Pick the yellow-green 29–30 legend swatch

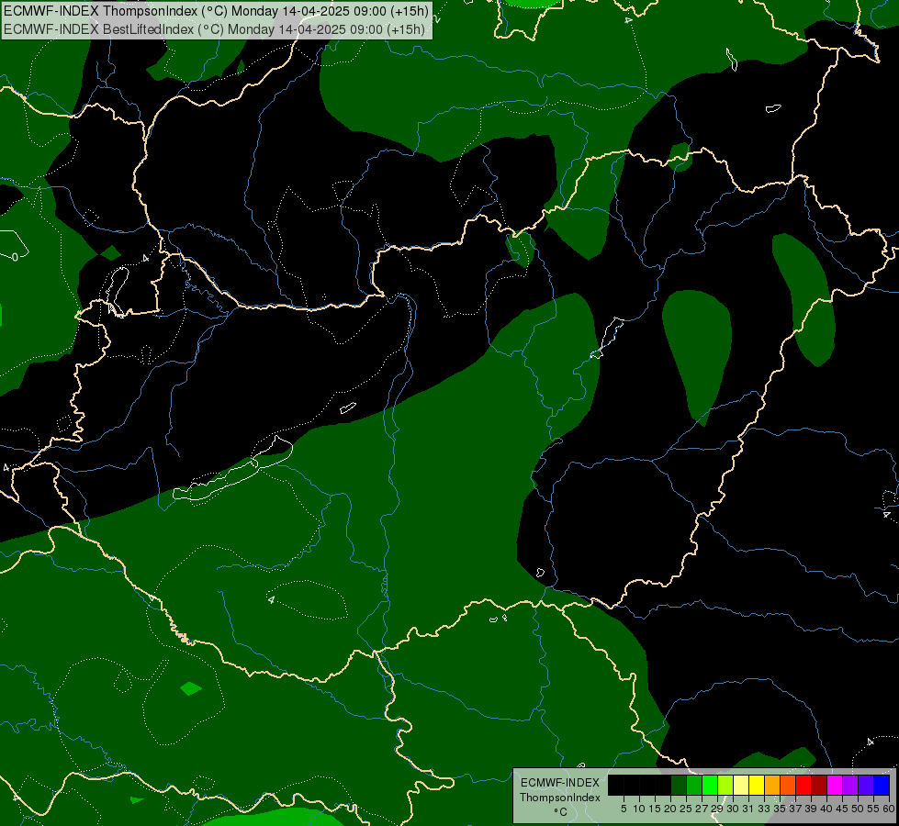725,785
